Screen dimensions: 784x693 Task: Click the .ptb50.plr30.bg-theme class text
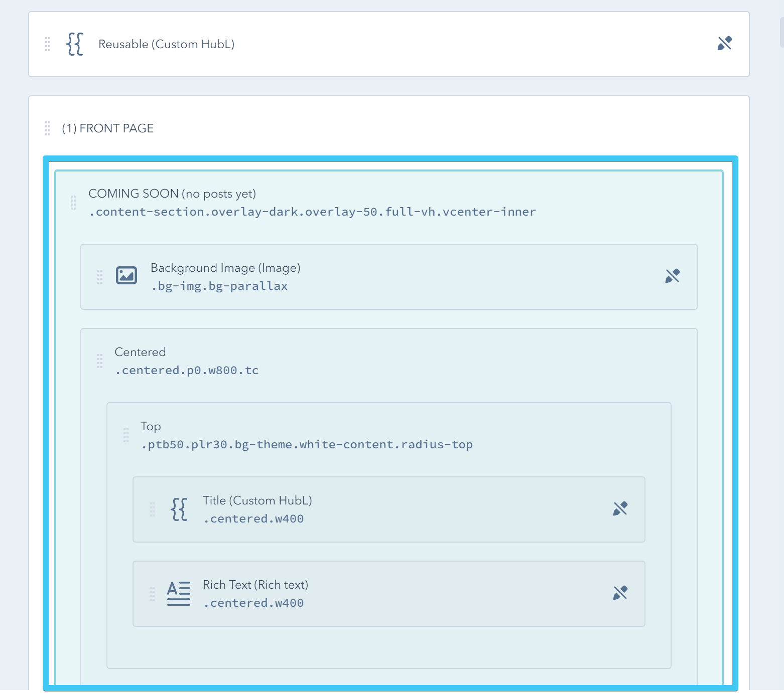click(x=306, y=444)
